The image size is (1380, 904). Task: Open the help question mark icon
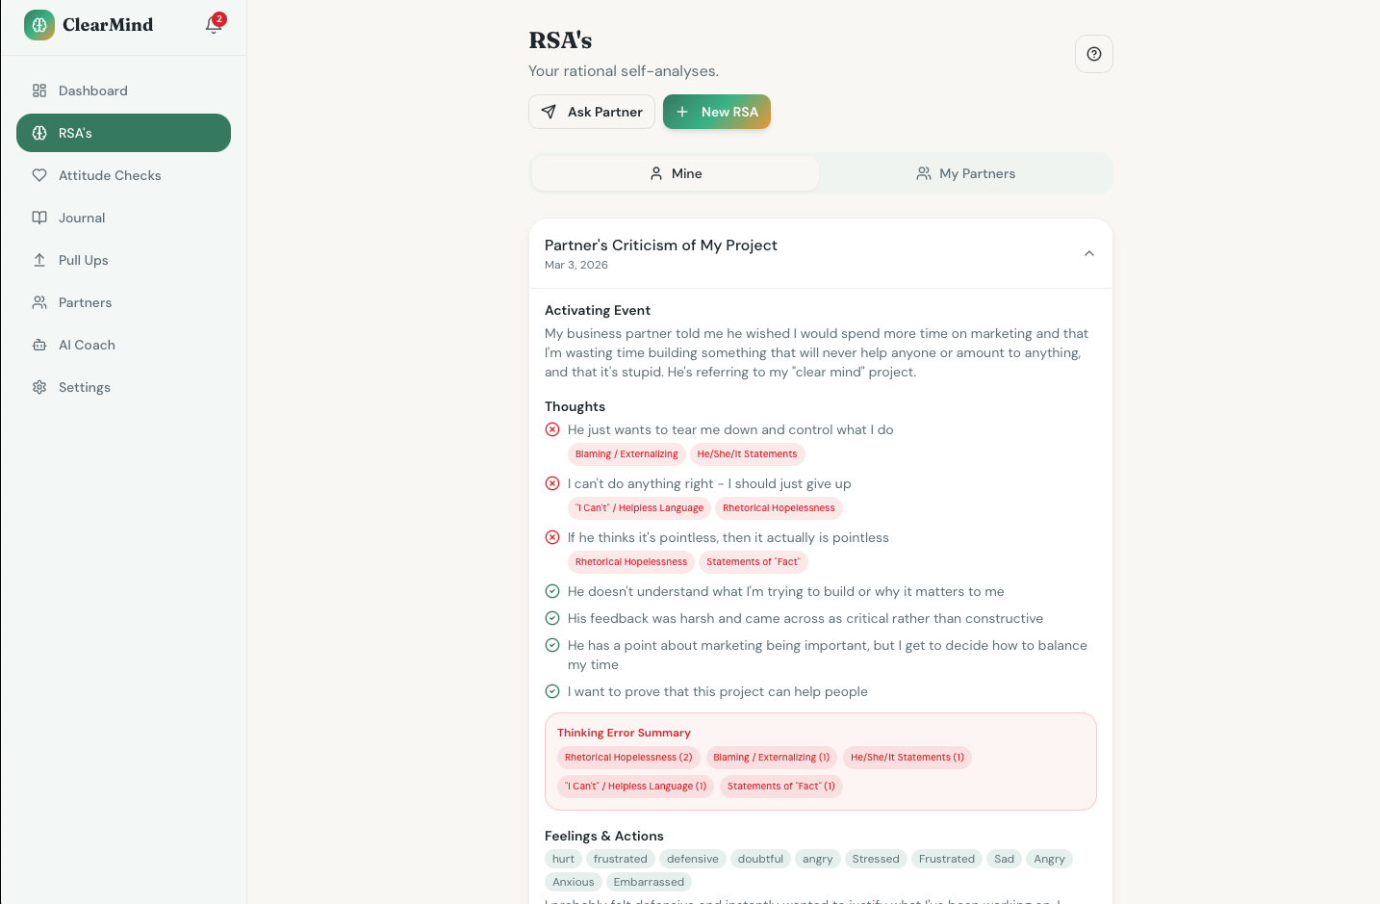point(1094,54)
